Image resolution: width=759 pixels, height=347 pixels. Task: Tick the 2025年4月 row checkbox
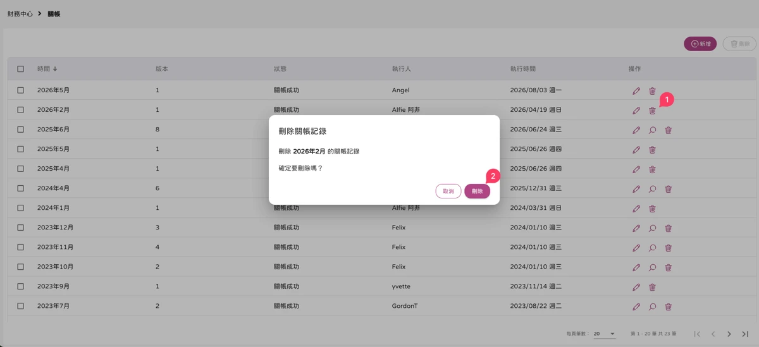click(x=21, y=169)
